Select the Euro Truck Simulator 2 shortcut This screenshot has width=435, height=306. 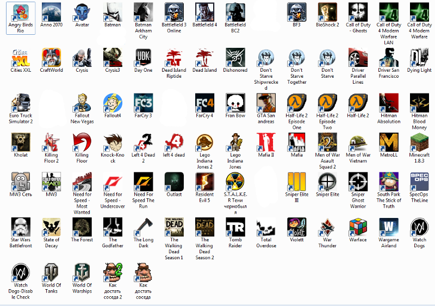click(x=21, y=102)
